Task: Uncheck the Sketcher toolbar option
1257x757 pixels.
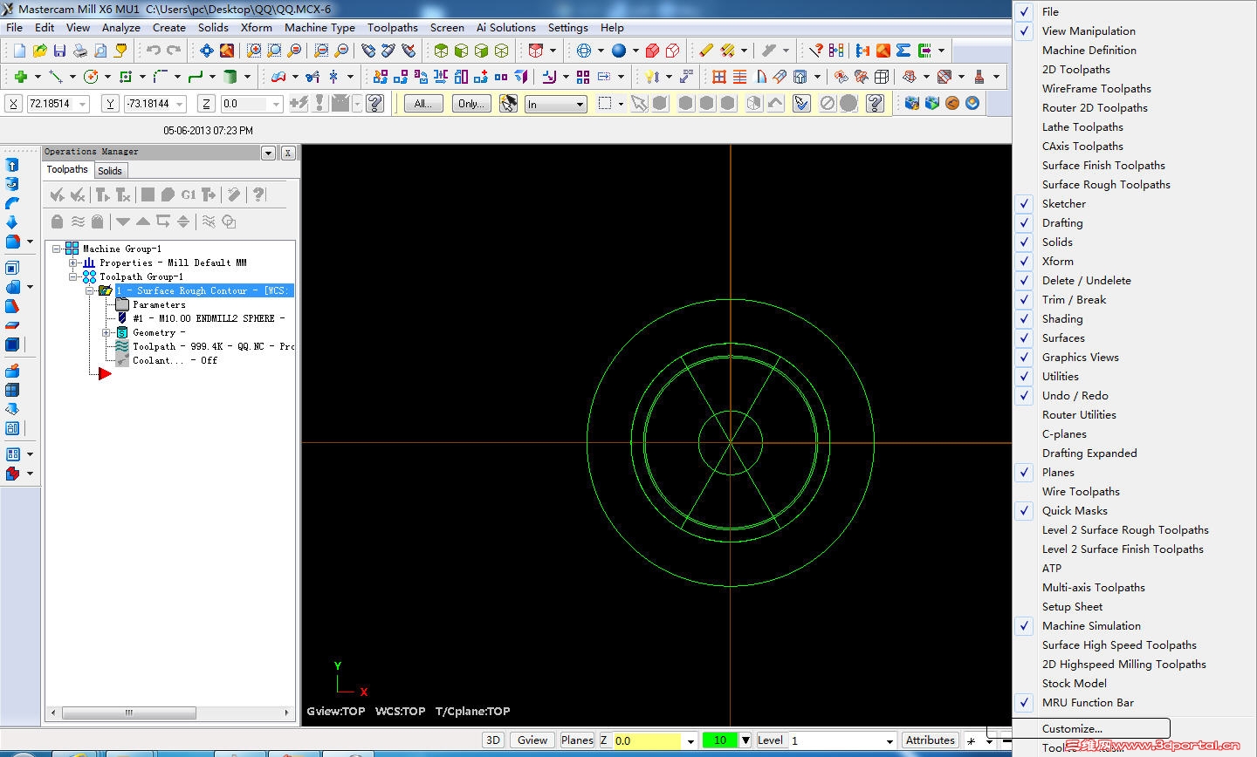Action: tap(1063, 203)
